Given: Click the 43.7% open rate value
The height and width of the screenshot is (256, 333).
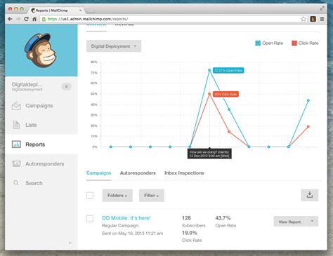Looking at the screenshot, I should [x=223, y=218].
